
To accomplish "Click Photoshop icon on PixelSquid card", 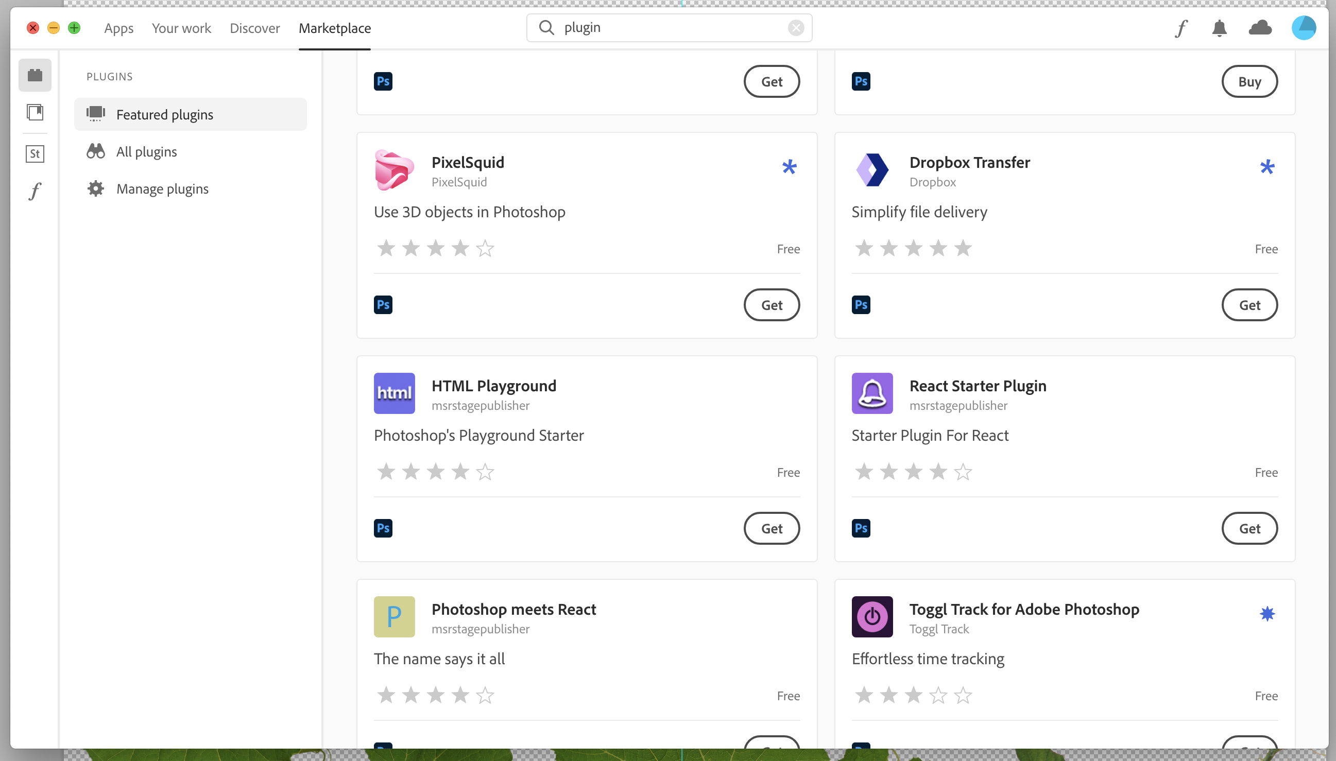I will pos(383,305).
